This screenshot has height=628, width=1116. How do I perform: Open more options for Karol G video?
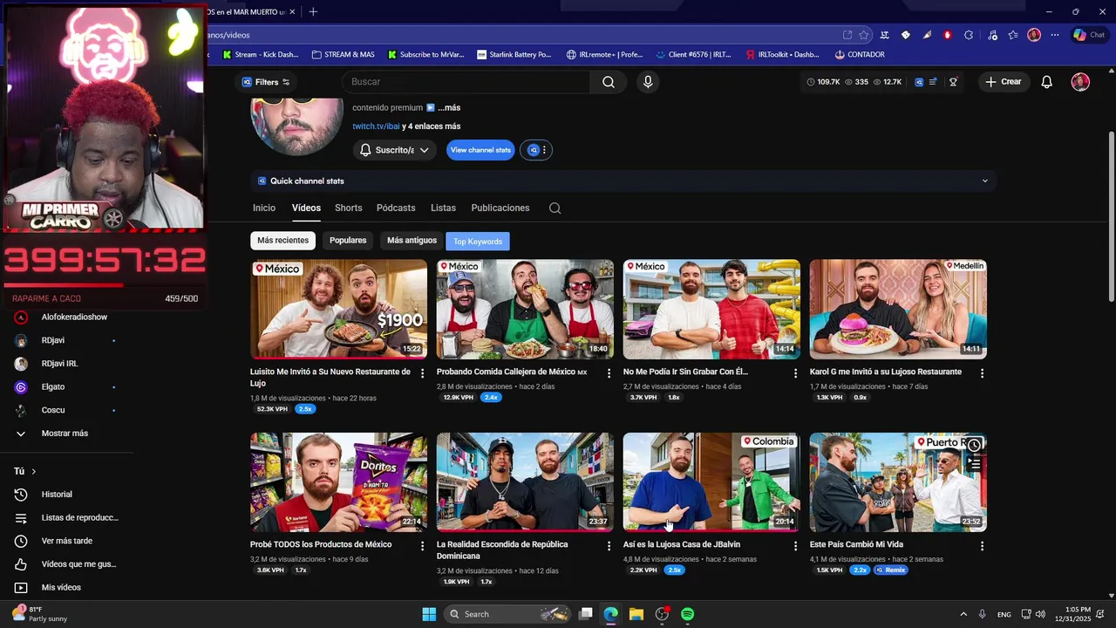[982, 373]
